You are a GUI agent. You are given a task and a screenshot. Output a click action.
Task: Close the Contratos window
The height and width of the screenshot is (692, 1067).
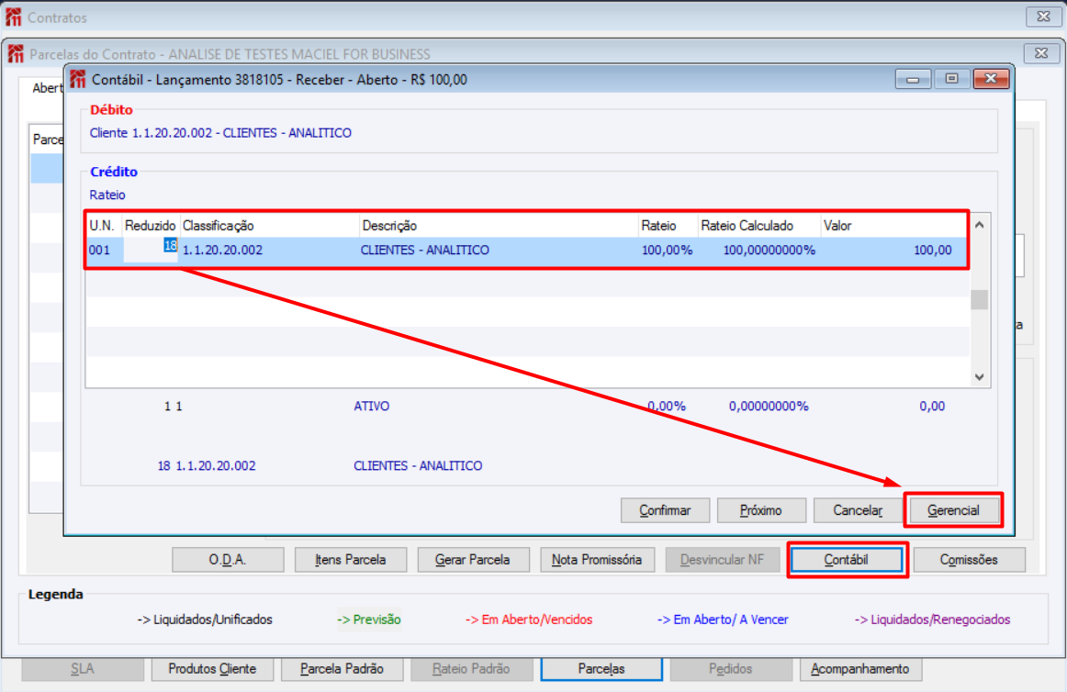tap(1043, 17)
